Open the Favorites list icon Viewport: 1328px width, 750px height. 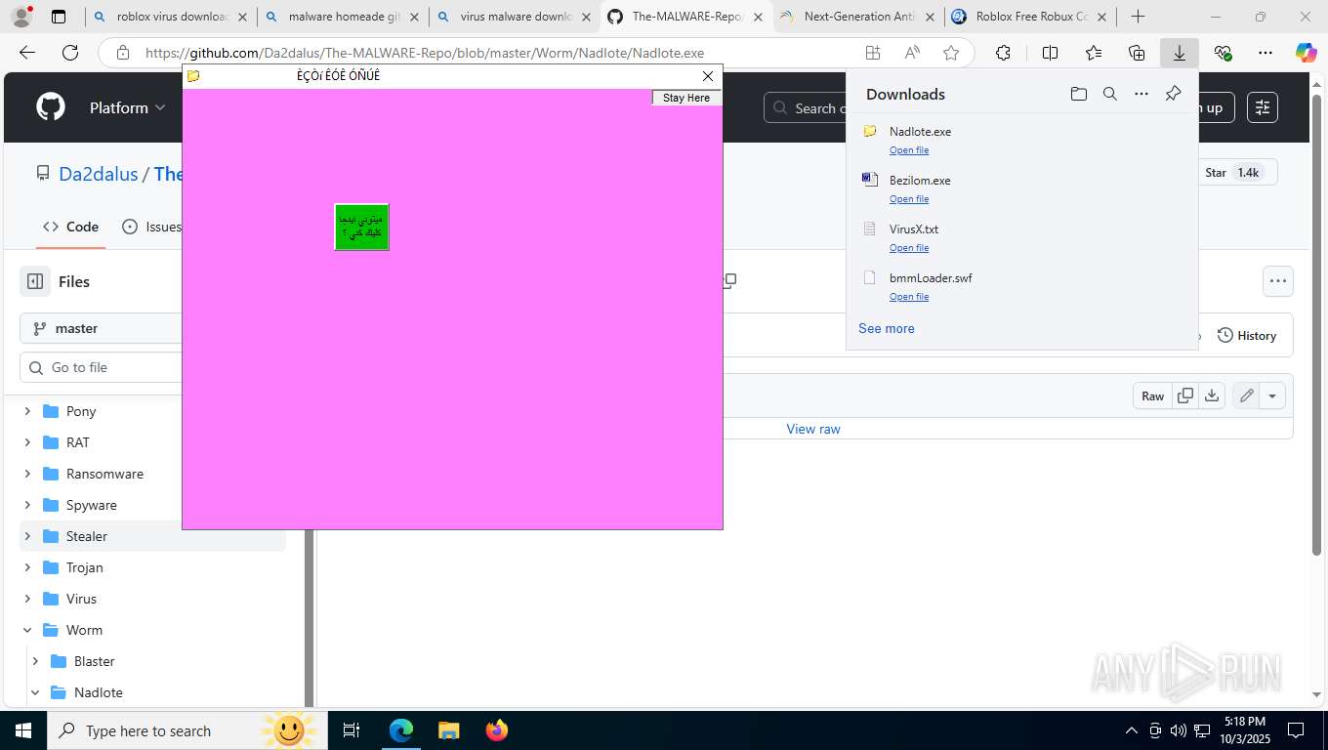tap(1094, 54)
